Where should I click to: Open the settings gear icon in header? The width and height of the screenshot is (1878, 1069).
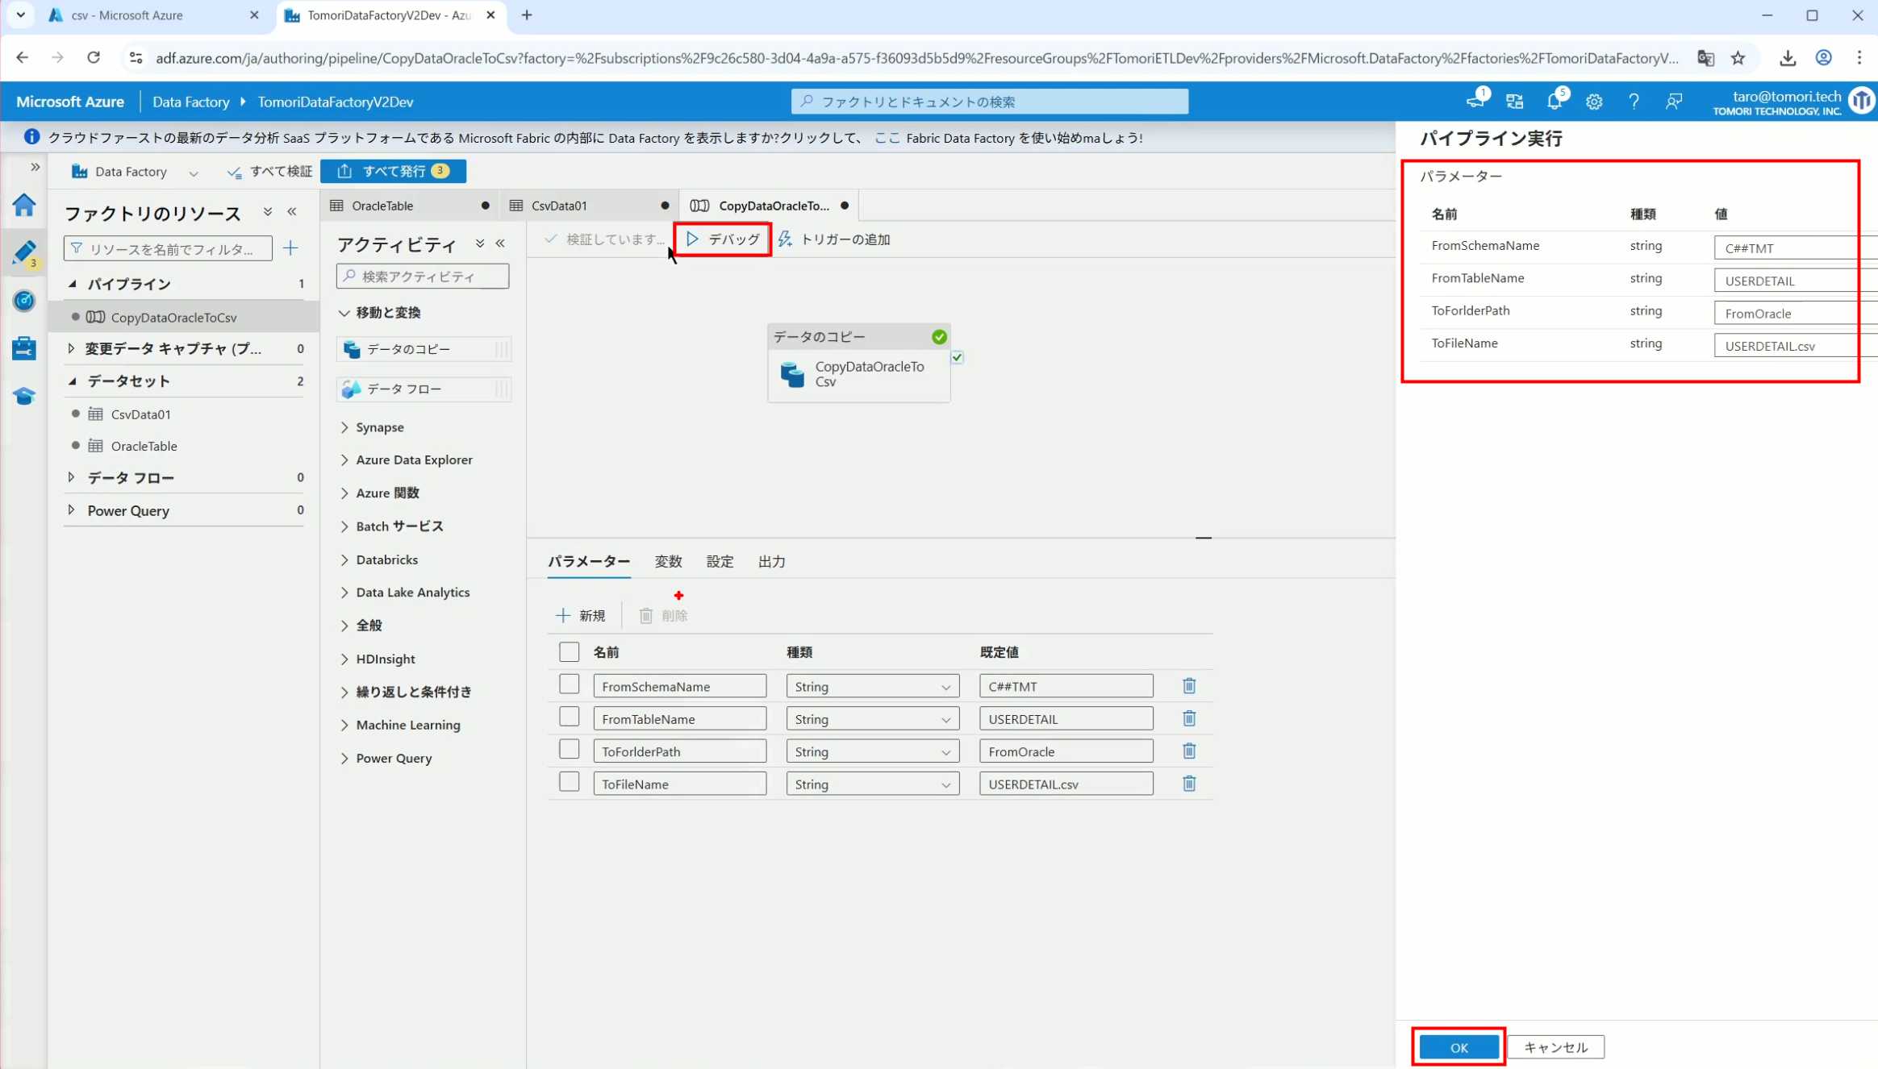[x=1593, y=102]
